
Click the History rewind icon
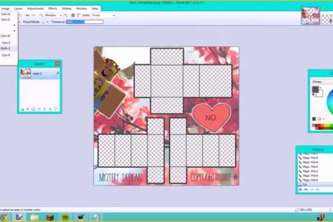coord(300,190)
